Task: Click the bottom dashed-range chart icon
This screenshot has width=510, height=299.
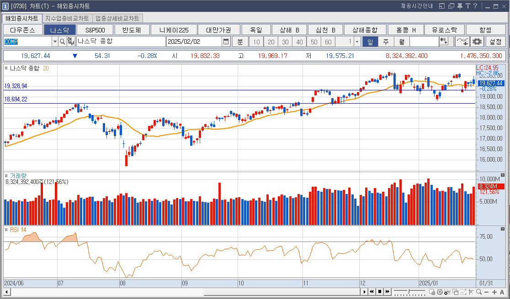Action: [463, 292]
